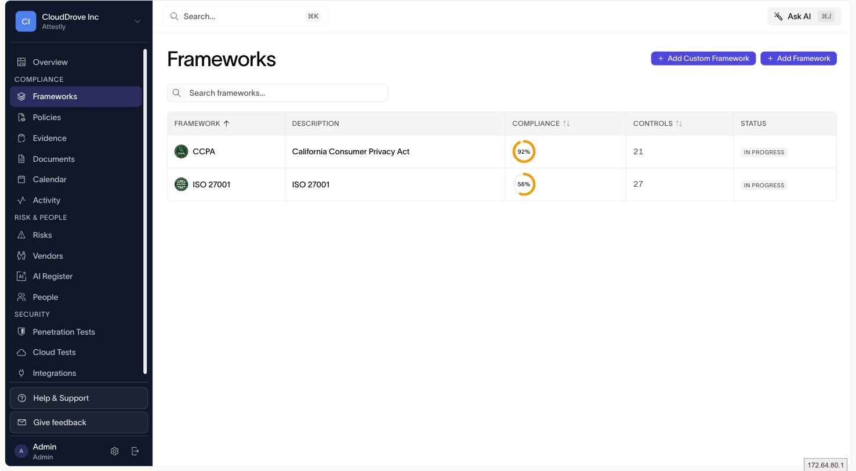This screenshot has height=471, width=856.
Task: Click the Description column header
Action: coord(315,124)
